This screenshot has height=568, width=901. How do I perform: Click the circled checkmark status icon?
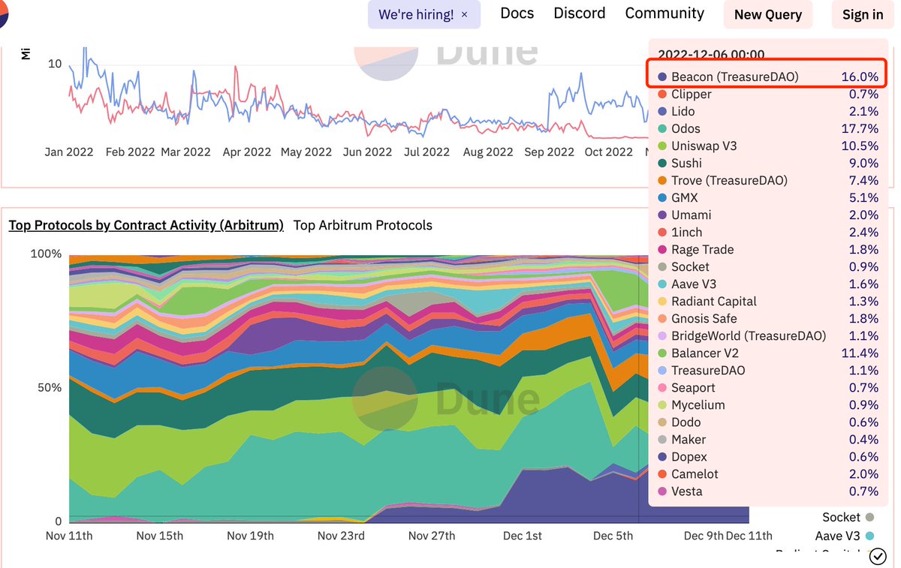pos(877,556)
